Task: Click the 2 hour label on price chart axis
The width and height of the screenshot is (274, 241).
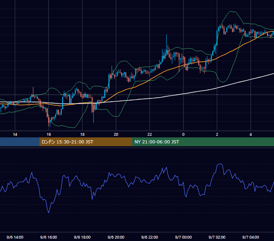Action: click(217, 135)
